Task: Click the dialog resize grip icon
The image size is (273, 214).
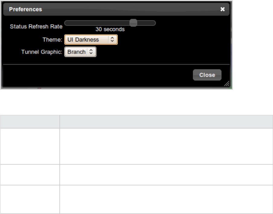Action: [x=227, y=84]
